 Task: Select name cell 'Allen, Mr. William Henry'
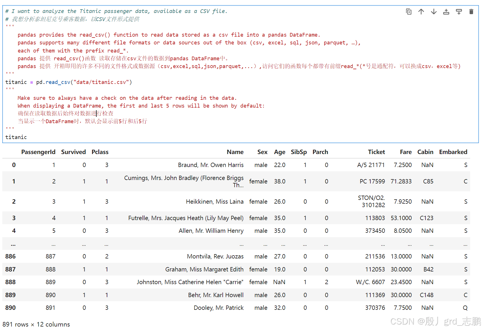211,231
